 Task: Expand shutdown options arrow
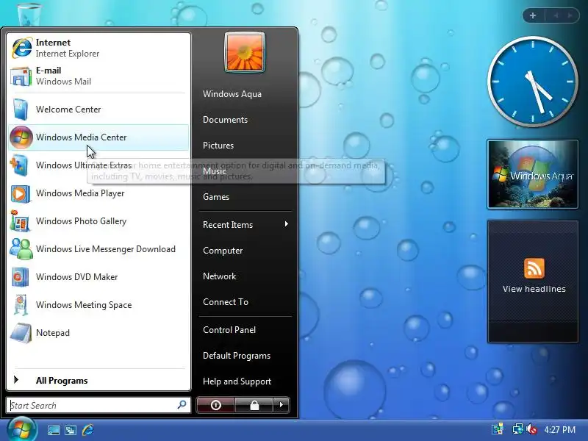point(282,405)
